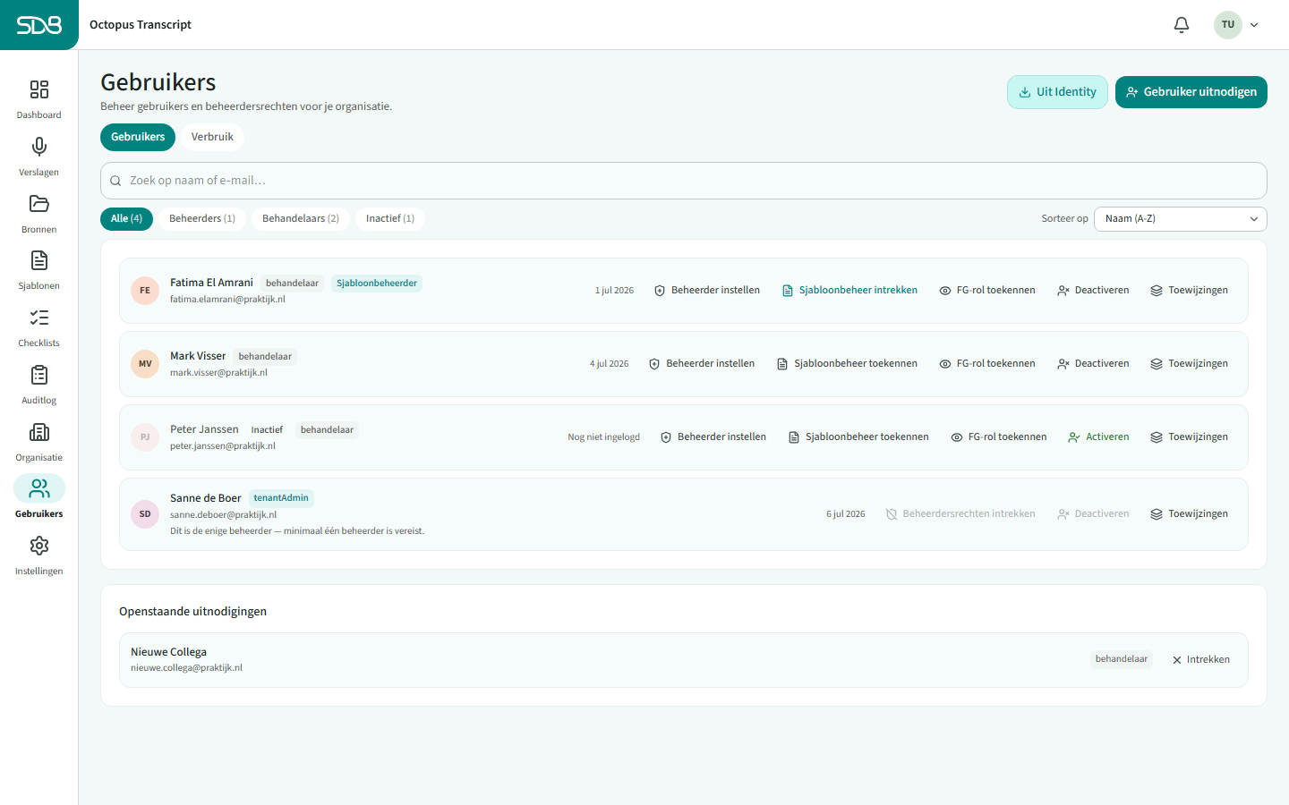The image size is (1289, 805).
Task: Assign FG-rol to Peter Janssen
Action: pyautogui.click(x=999, y=437)
